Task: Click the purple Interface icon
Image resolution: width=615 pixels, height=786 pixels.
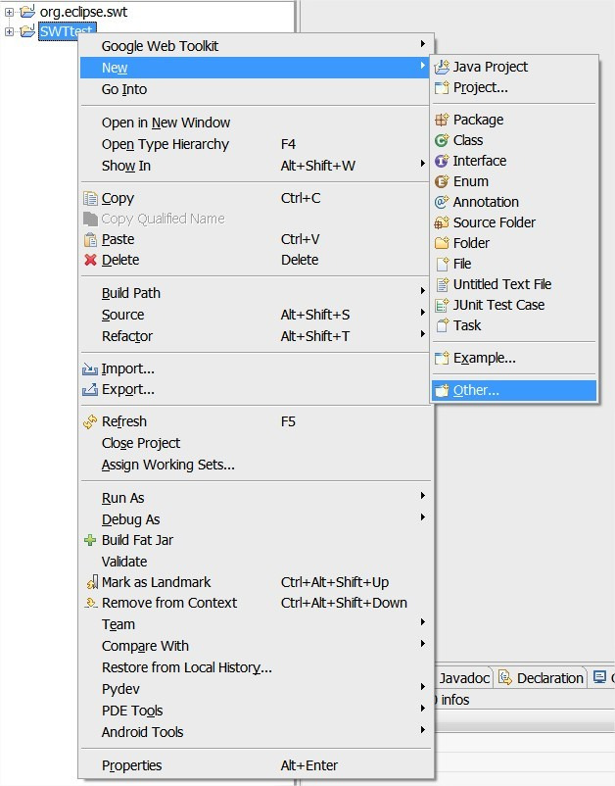Action: [x=442, y=161]
